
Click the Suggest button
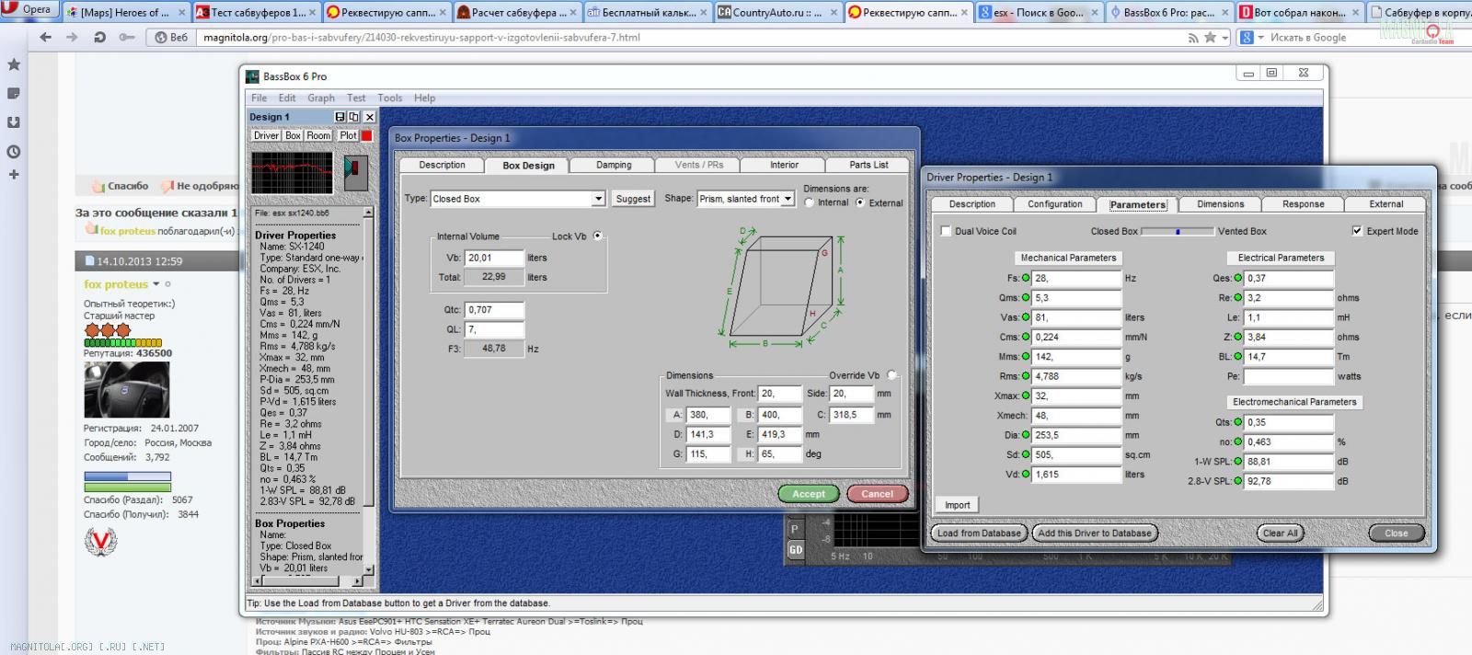[633, 199]
